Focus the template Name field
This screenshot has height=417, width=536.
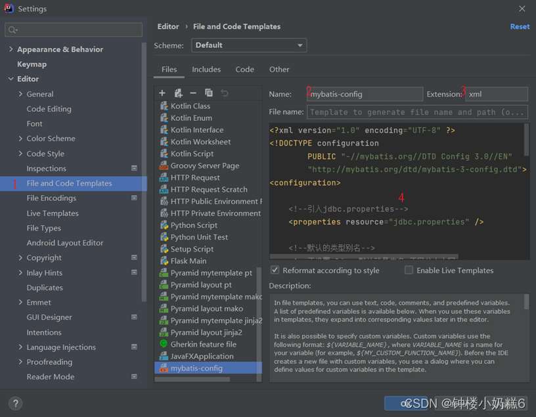pyautogui.click(x=365, y=94)
